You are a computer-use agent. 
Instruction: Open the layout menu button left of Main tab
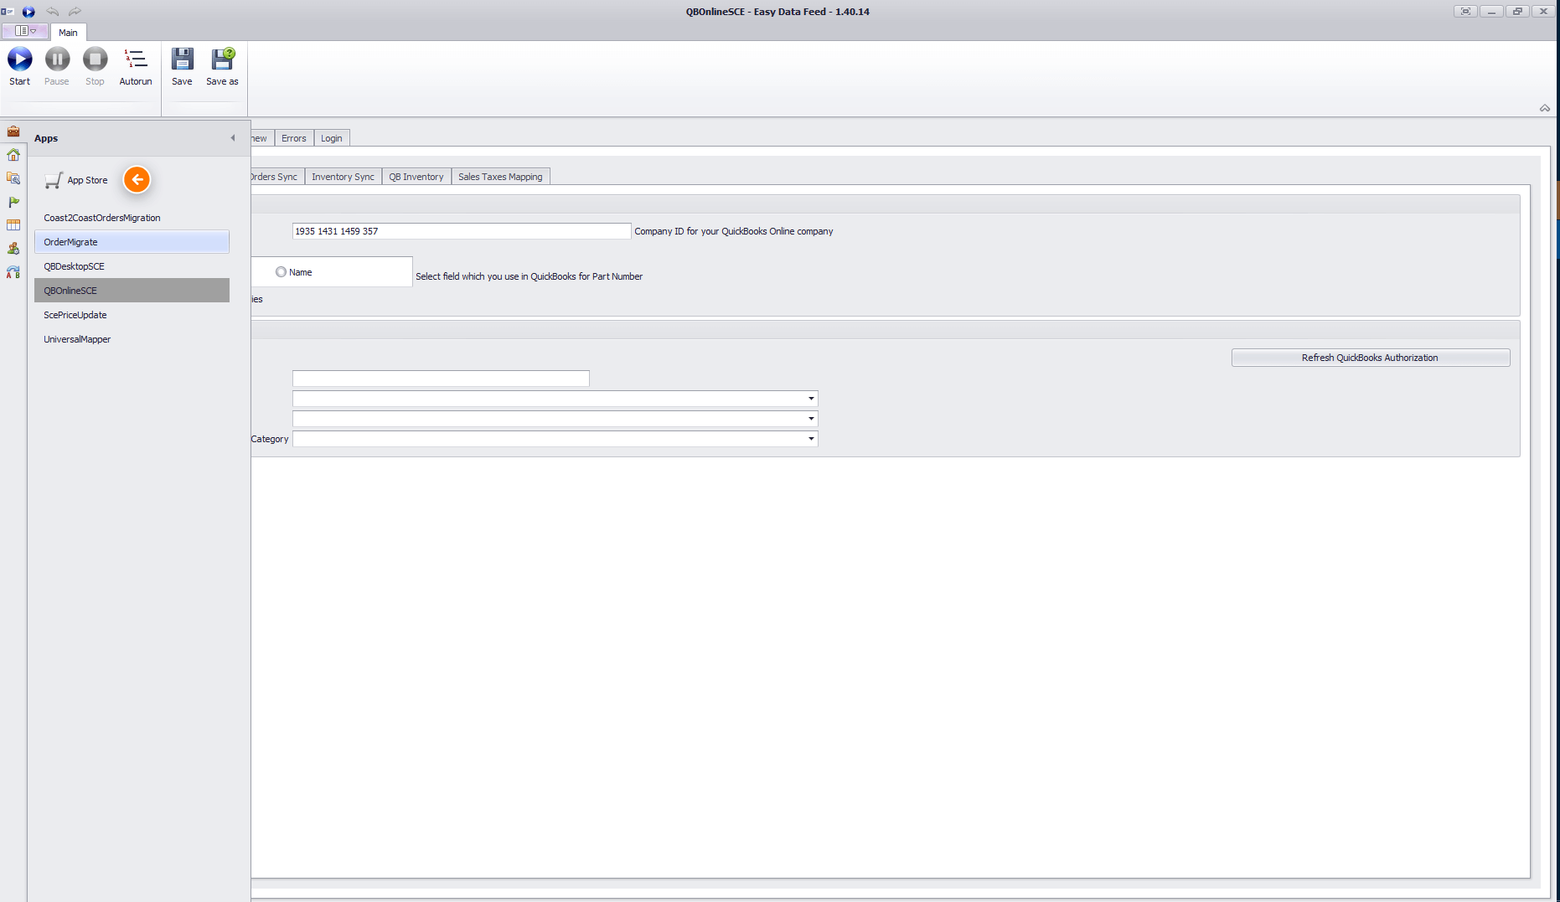pyautogui.click(x=25, y=31)
